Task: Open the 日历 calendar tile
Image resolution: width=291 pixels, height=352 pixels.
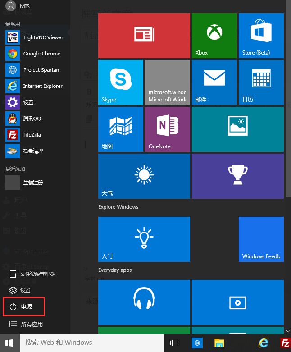Action: 261,82
